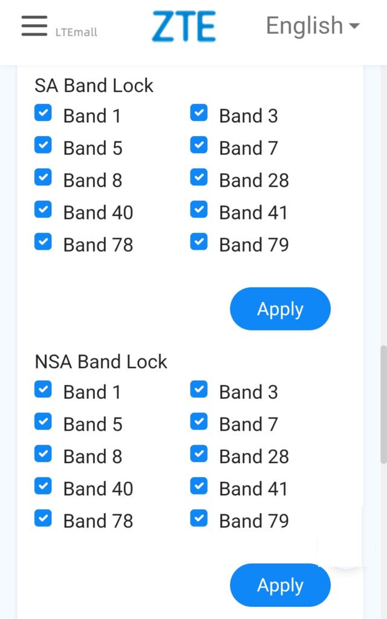Open the English language dropdown
Screen dimensions: 387x619
(x=313, y=26)
